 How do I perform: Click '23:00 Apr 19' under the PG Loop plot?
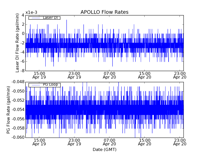[x=74, y=142]
